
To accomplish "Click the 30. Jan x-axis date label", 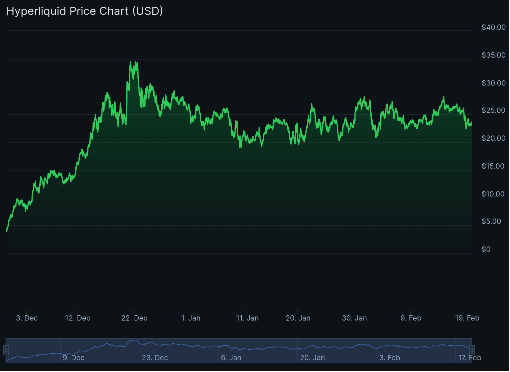I will [354, 318].
